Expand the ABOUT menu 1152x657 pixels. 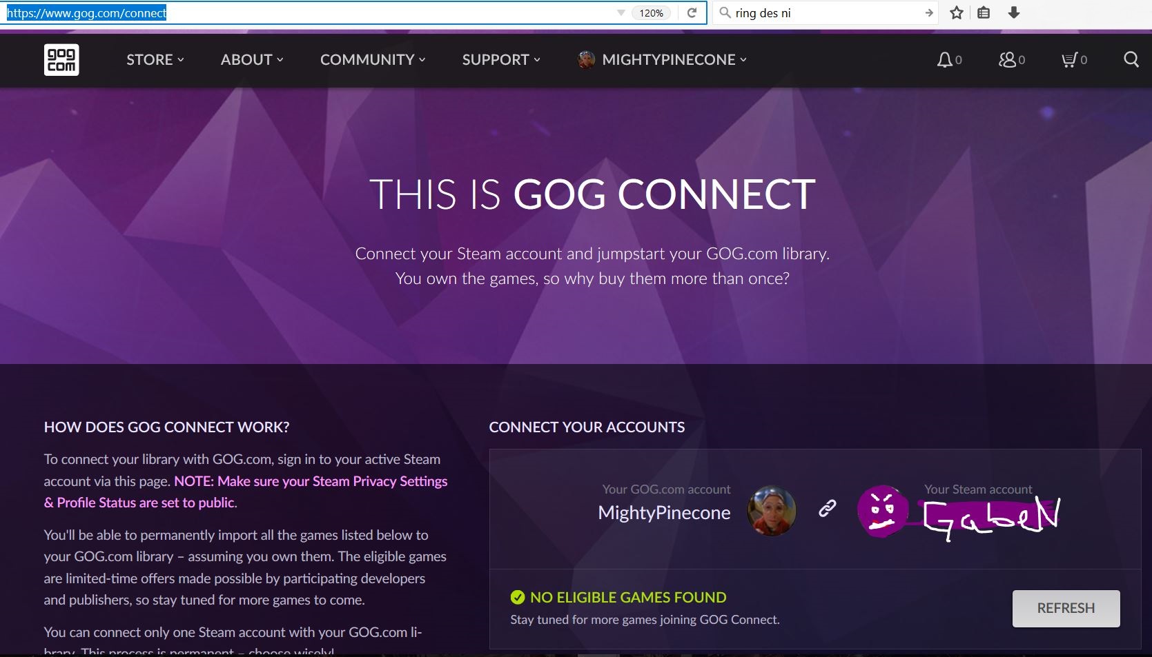(x=252, y=60)
